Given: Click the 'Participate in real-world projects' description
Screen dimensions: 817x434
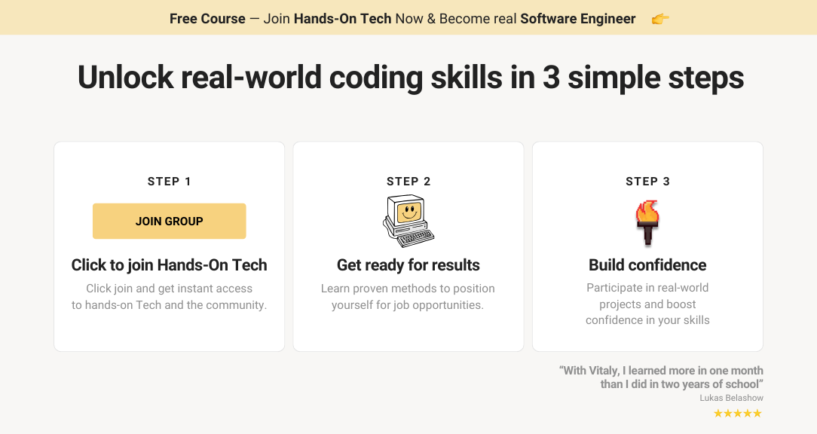Looking at the screenshot, I should point(647,304).
